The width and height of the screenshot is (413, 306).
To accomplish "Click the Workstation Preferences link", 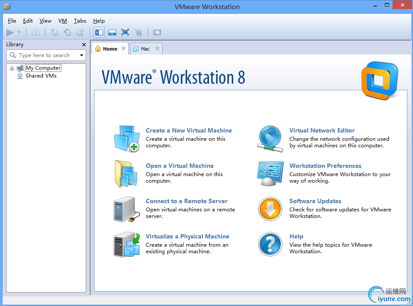I will 325,166.
